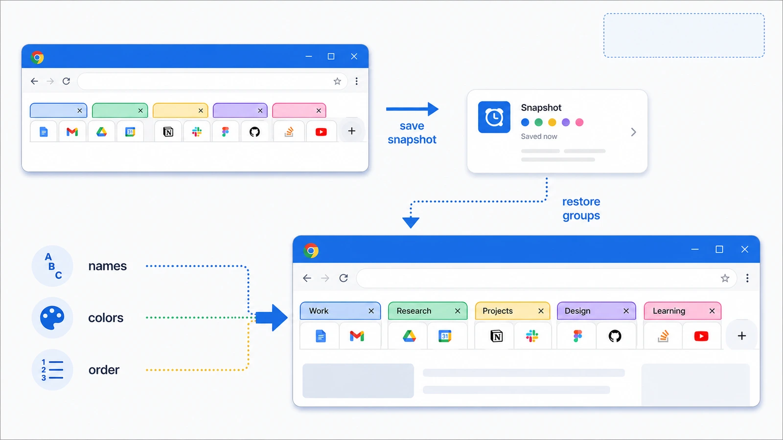Reload the page in upper window
This screenshot has width=783, height=440.
pyautogui.click(x=66, y=81)
